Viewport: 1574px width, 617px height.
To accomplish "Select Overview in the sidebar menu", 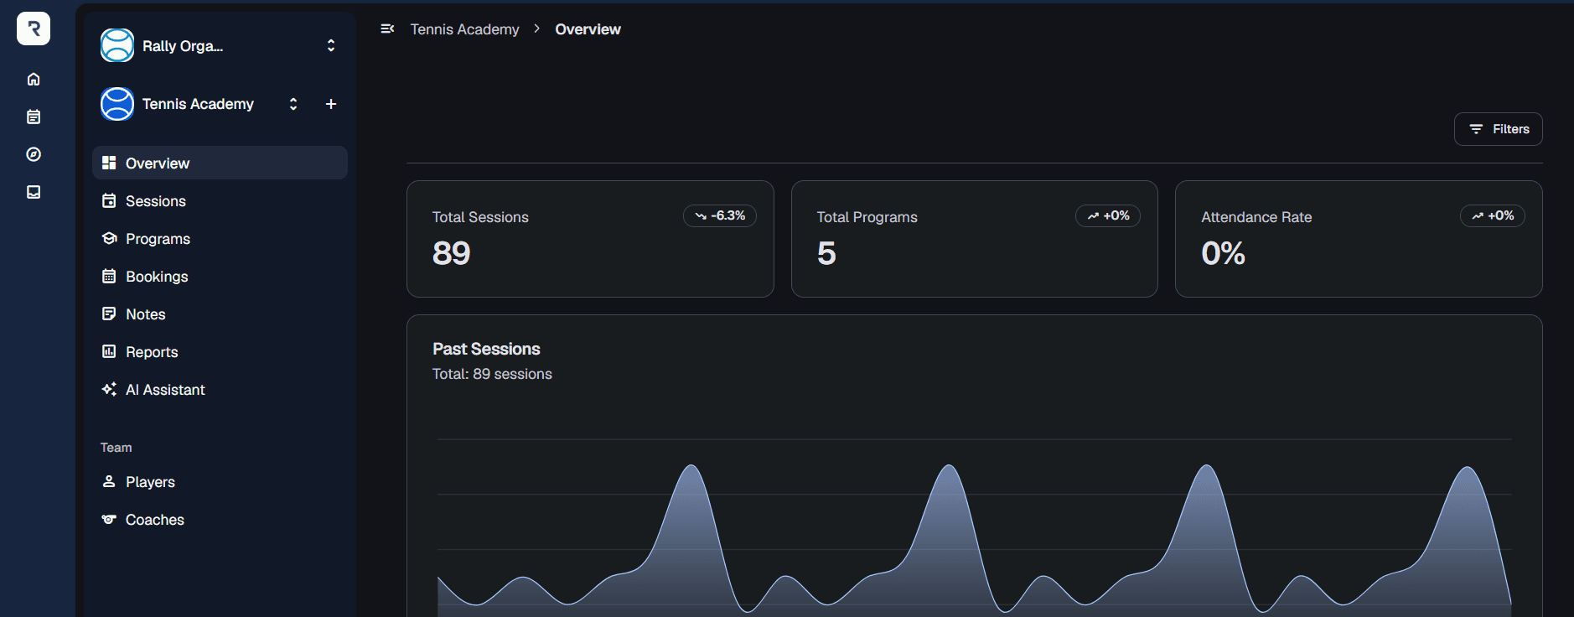I will [x=220, y=163].
